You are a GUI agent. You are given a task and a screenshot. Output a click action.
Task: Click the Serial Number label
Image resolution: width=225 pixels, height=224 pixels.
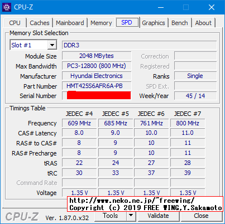pos(38,96)
